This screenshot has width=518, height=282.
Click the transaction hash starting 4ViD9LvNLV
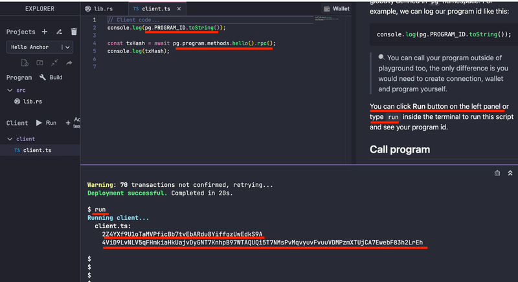[x=262, y=243]
